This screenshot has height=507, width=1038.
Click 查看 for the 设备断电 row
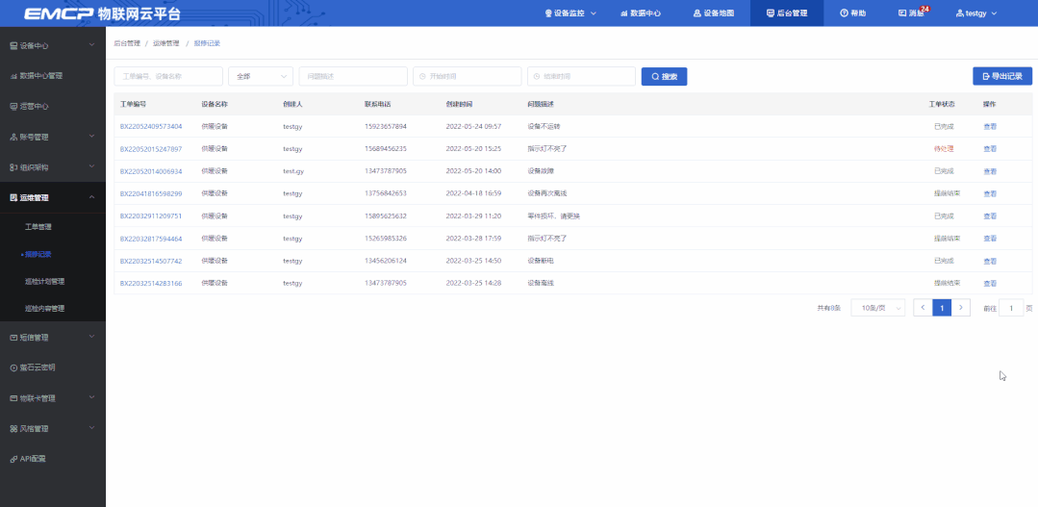point(990,261)
